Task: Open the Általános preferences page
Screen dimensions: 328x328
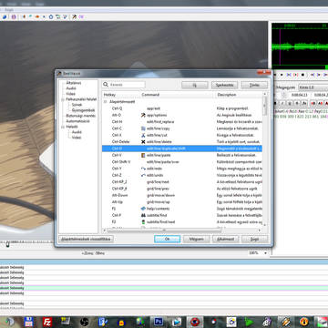Action: tap(74, 83)
